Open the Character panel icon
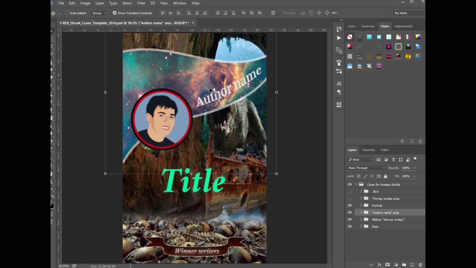 339,83
